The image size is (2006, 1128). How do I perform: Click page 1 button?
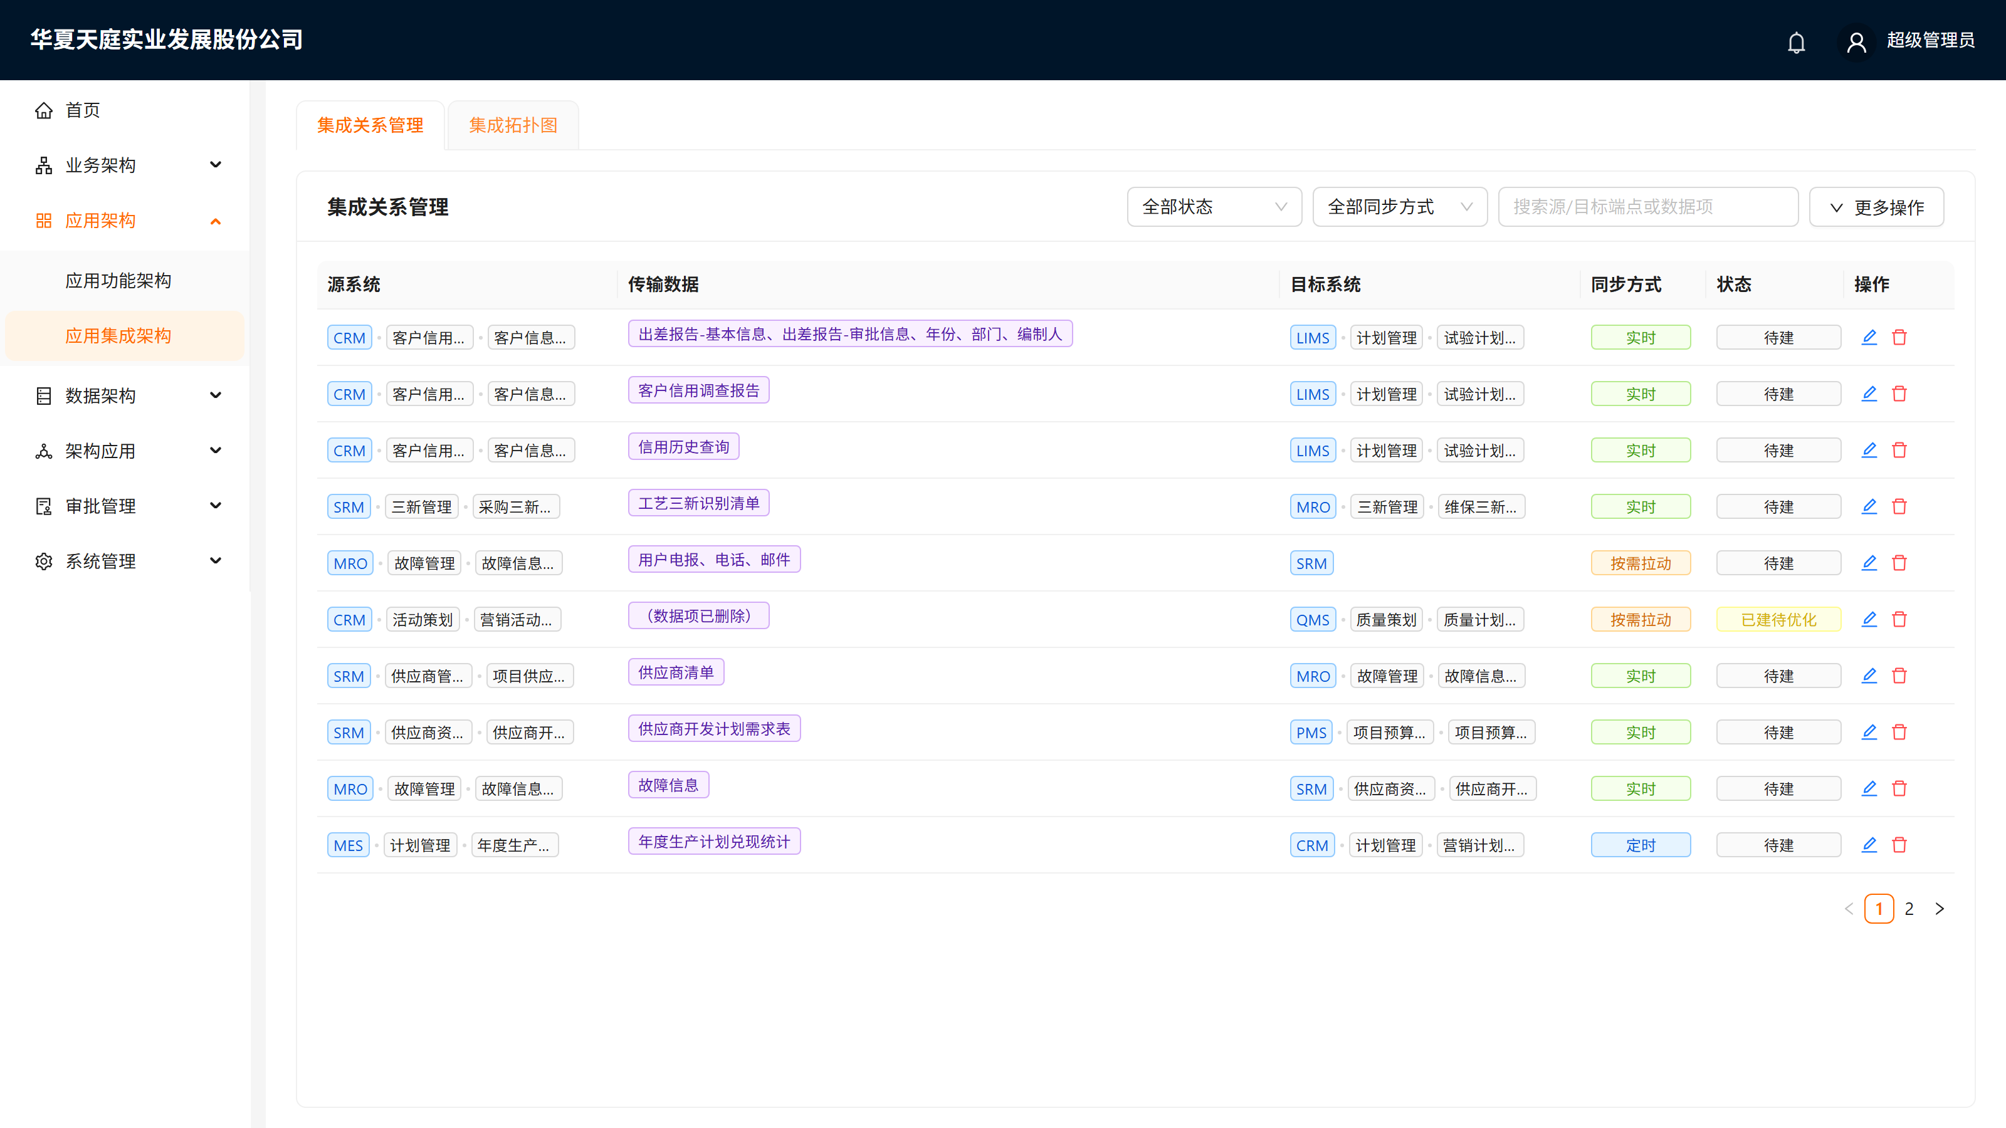[x=1878, y=909]
